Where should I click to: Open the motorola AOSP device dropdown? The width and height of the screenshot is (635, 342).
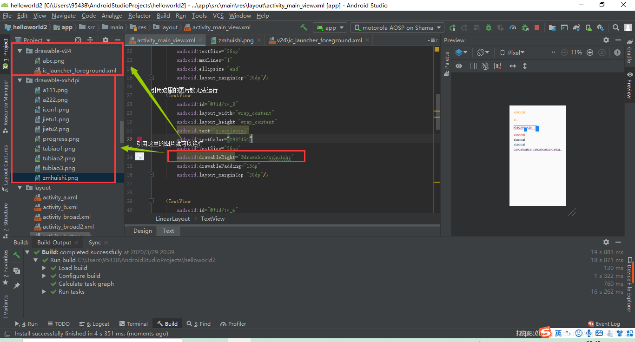pyautogui.click(x=397, y=27)
